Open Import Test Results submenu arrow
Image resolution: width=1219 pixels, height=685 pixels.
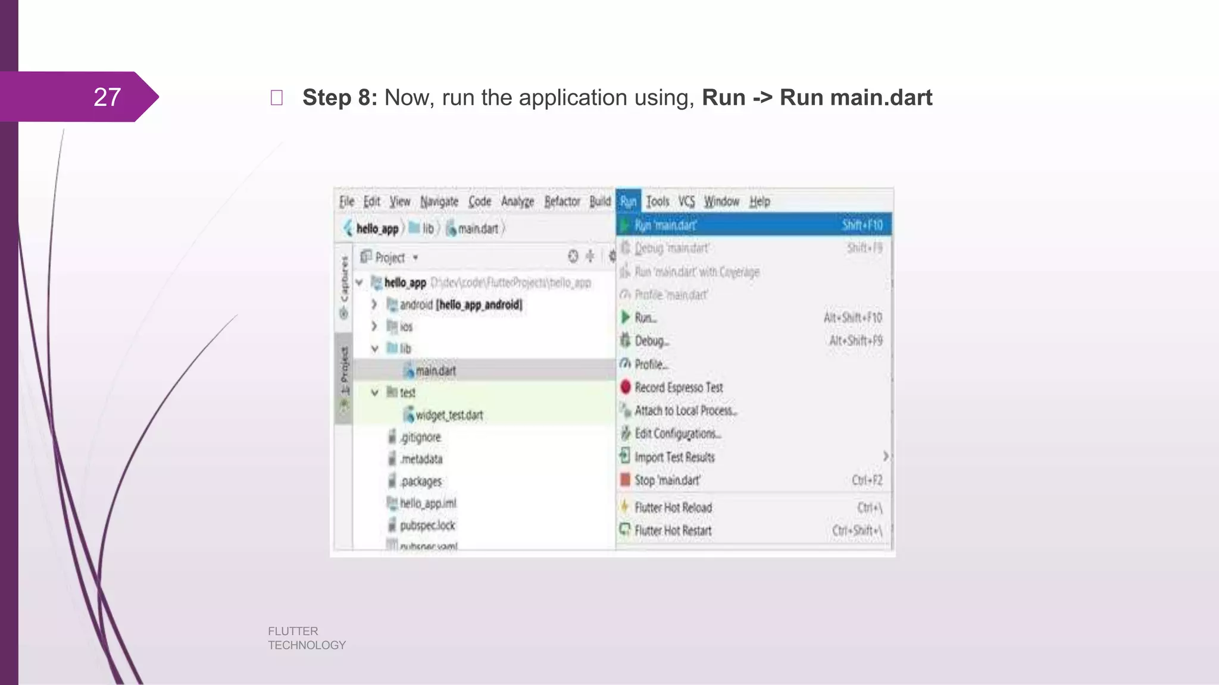(x=885, y=456)
